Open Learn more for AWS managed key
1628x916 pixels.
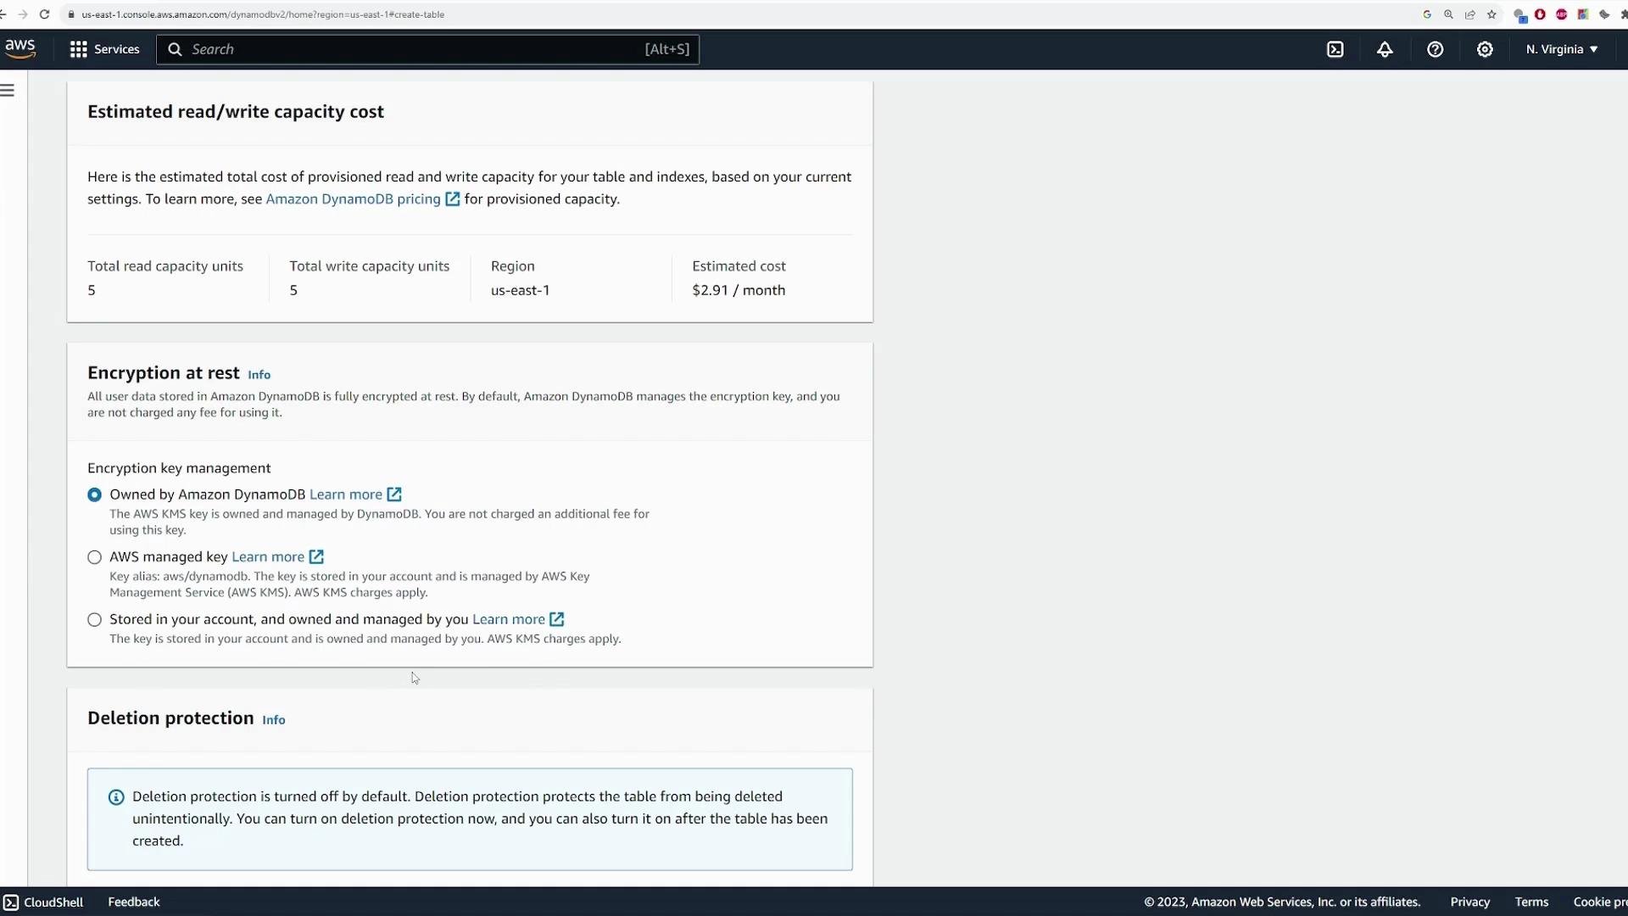(x=268, y=556)
